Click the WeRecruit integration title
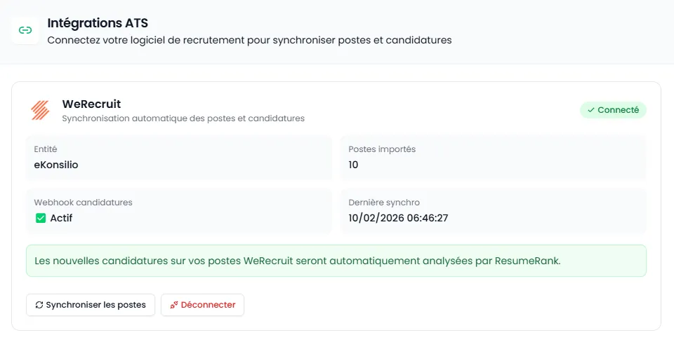674x342 pixels. pyautogui.click(x=91, y=104)
